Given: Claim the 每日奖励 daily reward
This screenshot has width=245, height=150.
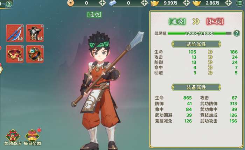Looking at the screenshot, I should [x=33, y=137].
